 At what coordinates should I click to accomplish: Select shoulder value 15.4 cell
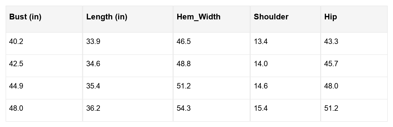pyautogui.click(x=285, y=110)
